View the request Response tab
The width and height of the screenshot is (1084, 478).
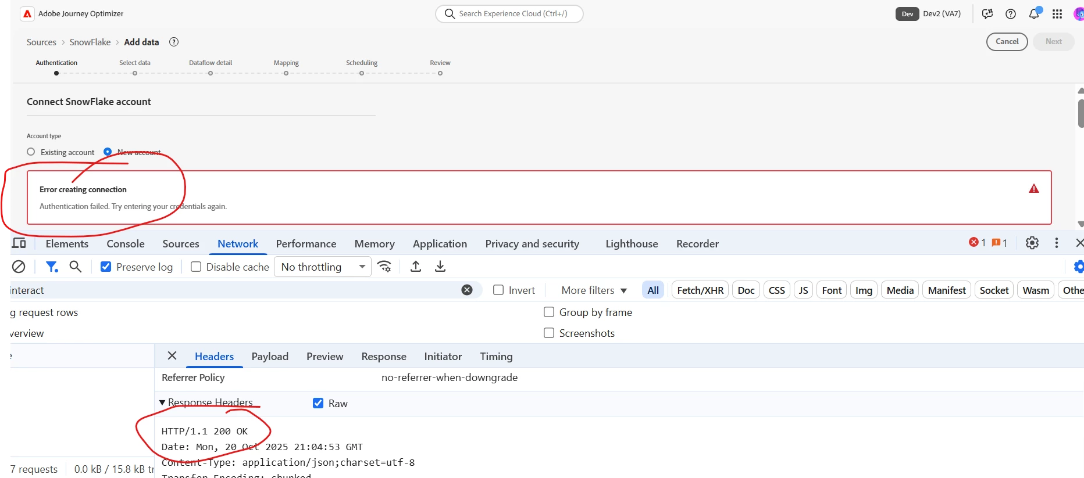[x=384, y=356]
